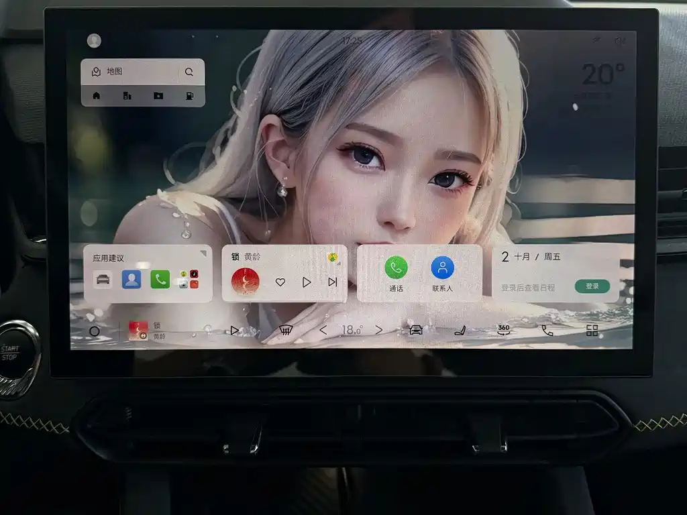The height and width of the screenshot is (515, 687).
Task: Open the music source icon in music card
Action: click(x=333, y=258)
